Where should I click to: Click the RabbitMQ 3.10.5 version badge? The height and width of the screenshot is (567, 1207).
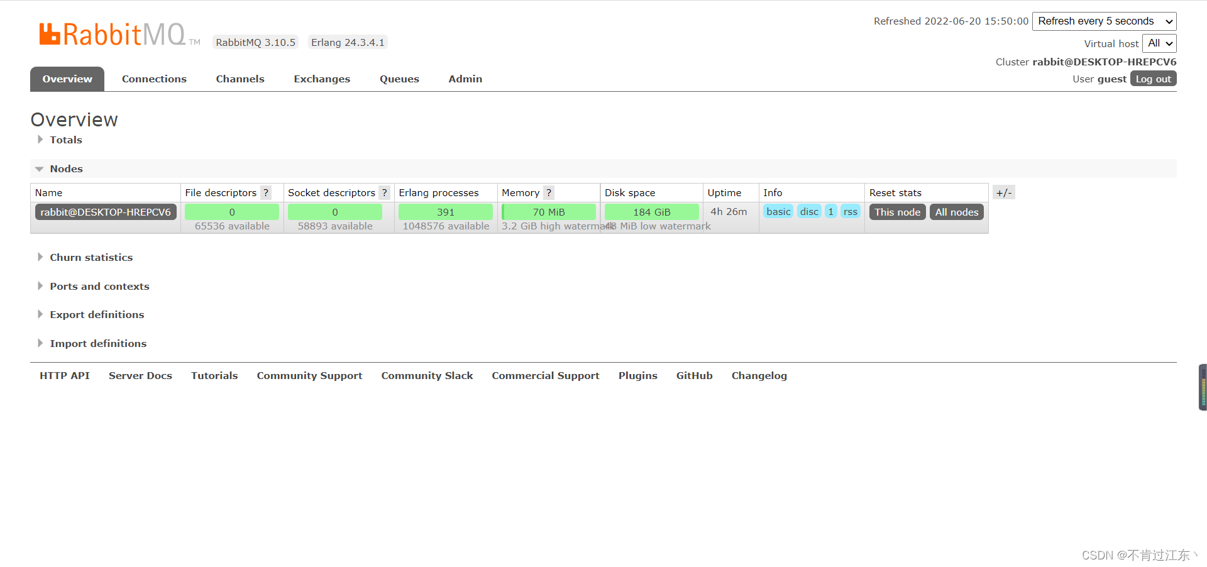coord(255,42)
